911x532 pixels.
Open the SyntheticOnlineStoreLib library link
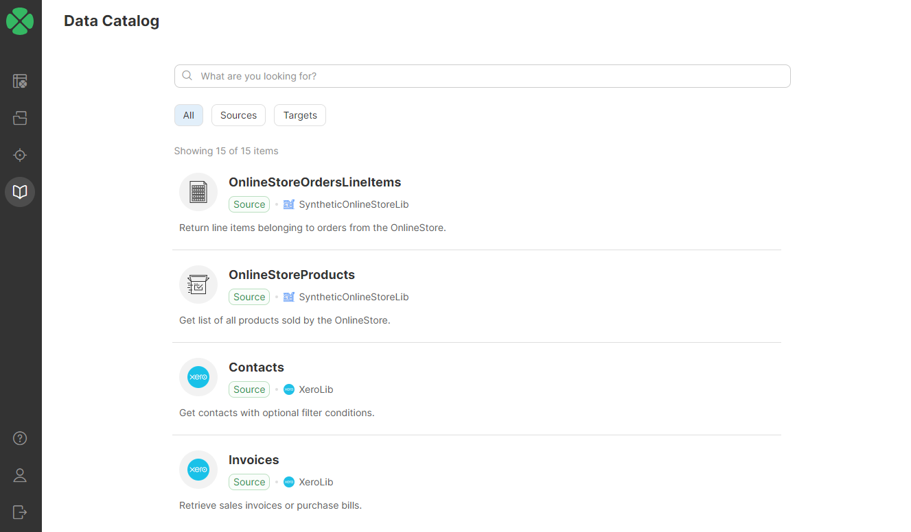coord(354,204)
